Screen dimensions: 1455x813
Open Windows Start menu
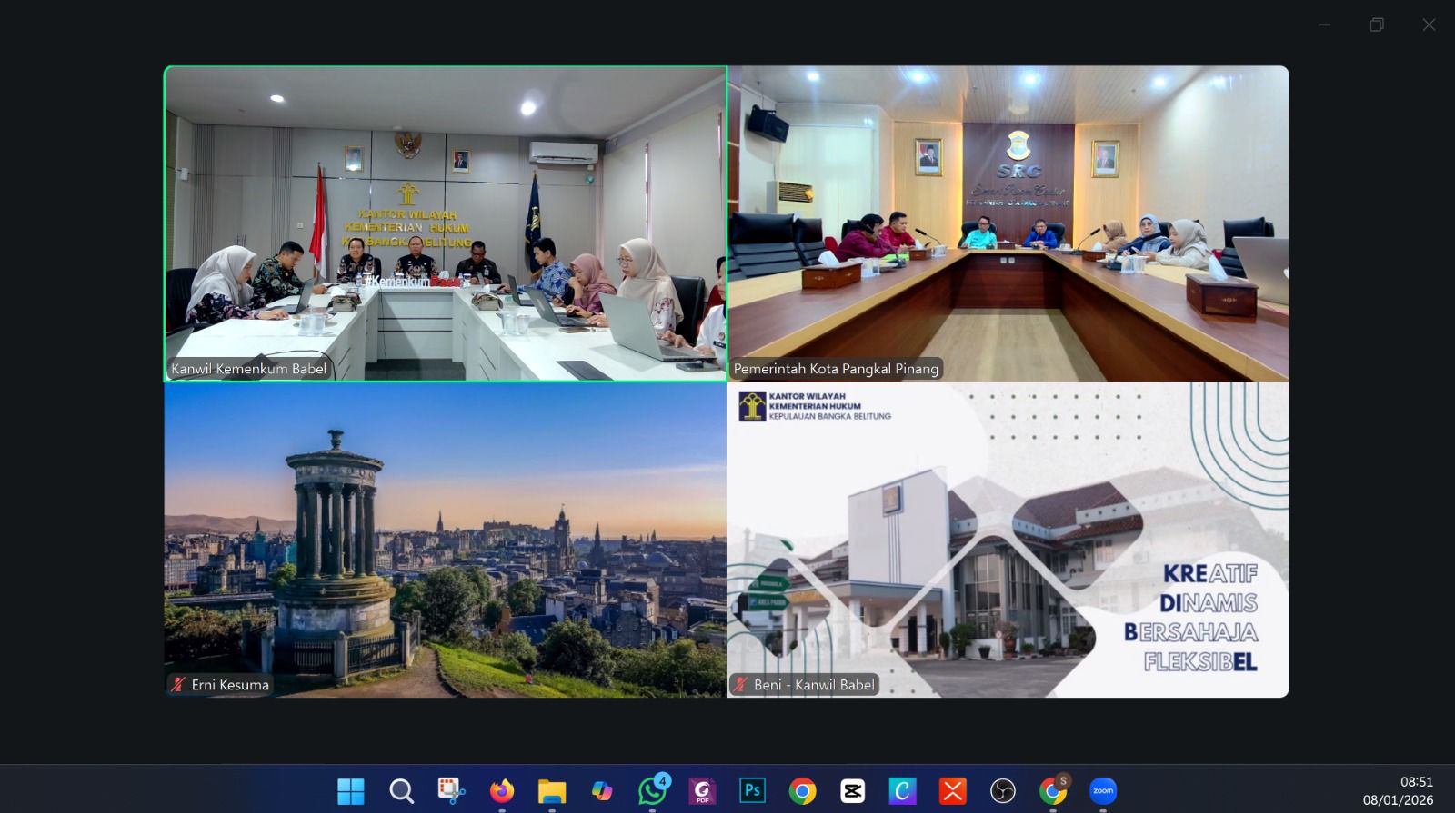351,791
